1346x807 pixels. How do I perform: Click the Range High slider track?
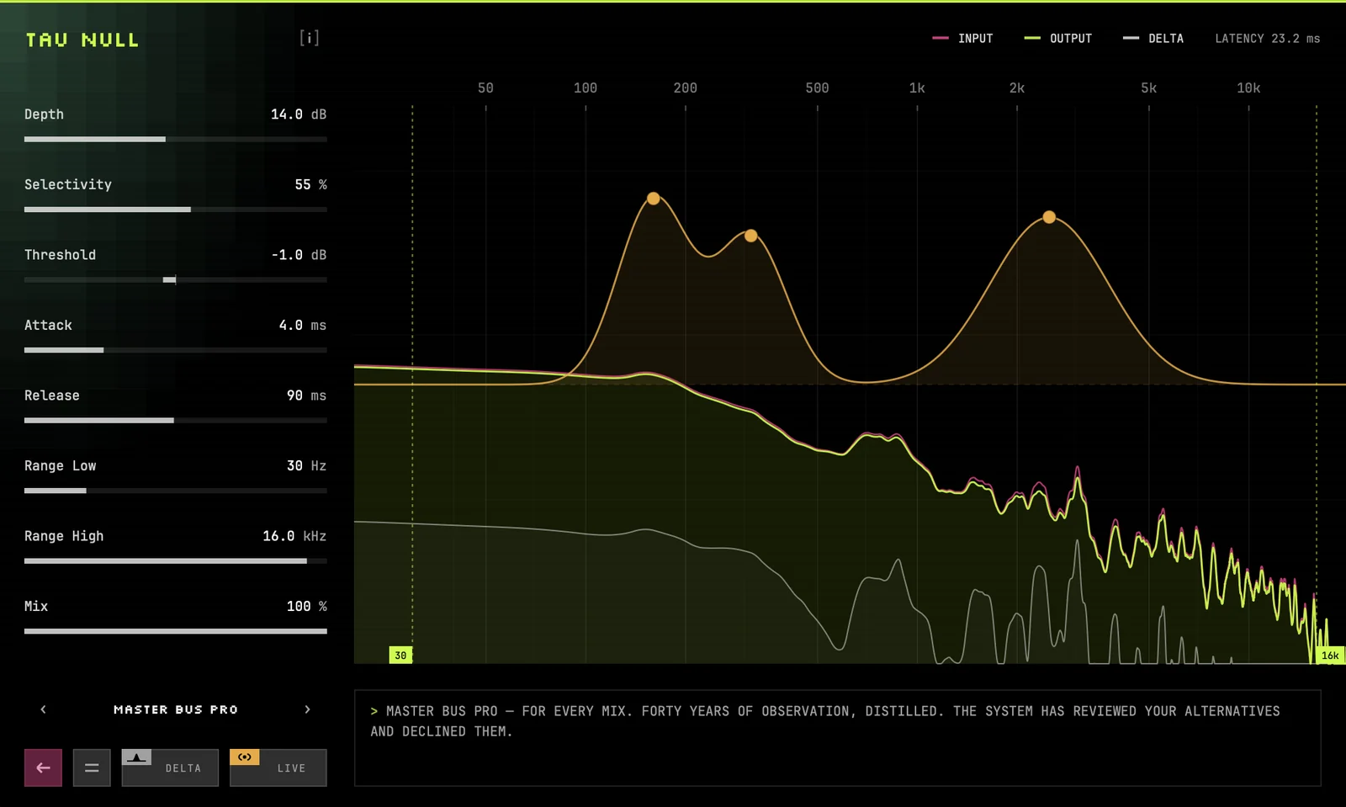[x=176, y=560]
